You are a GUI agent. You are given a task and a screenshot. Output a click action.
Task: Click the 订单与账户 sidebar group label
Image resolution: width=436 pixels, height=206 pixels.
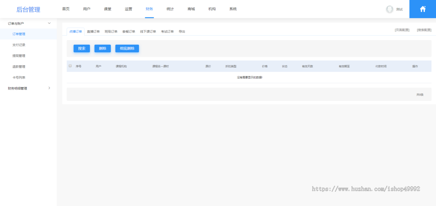16,23
